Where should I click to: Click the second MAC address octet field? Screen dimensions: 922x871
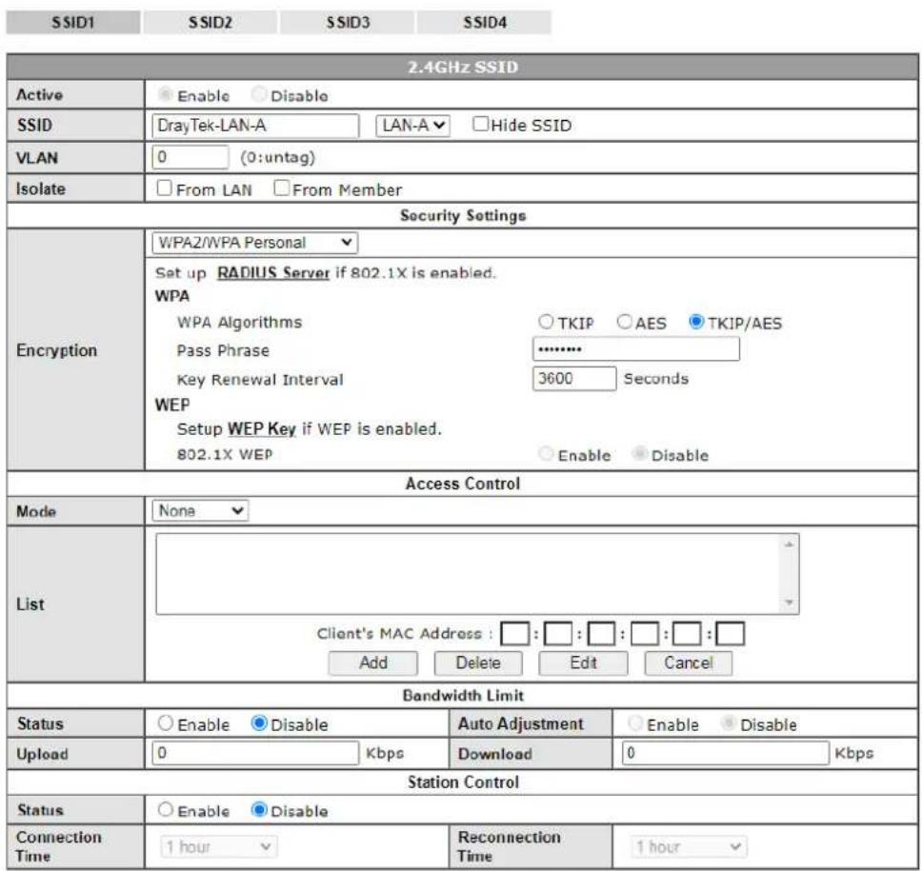point(558,634)
